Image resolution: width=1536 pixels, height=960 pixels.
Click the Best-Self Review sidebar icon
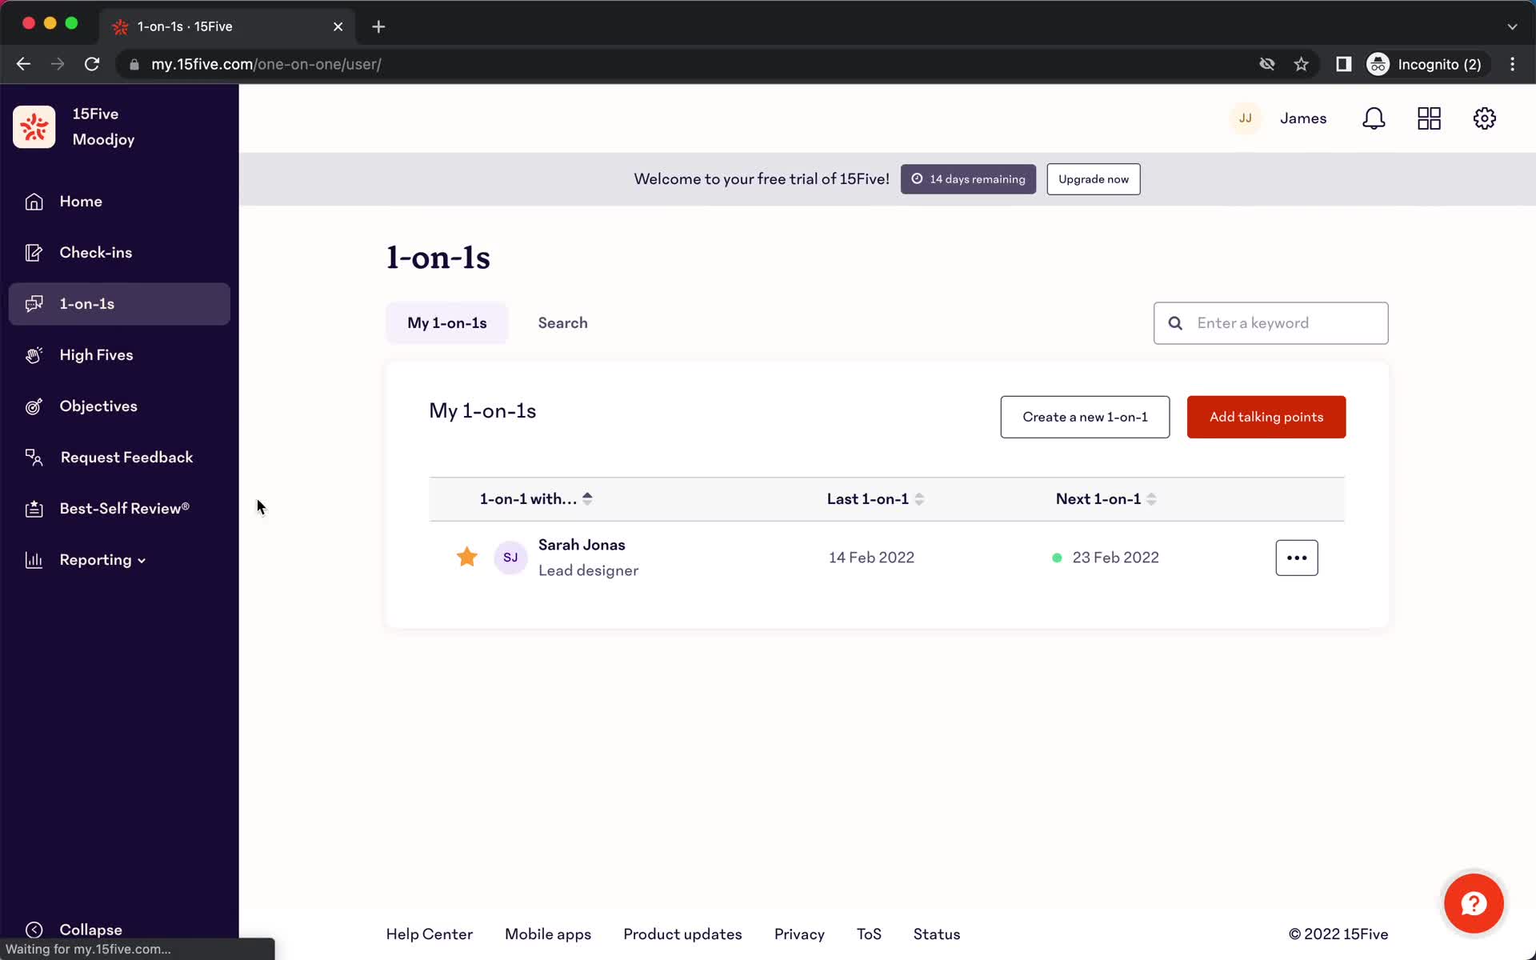click(33, 508)
